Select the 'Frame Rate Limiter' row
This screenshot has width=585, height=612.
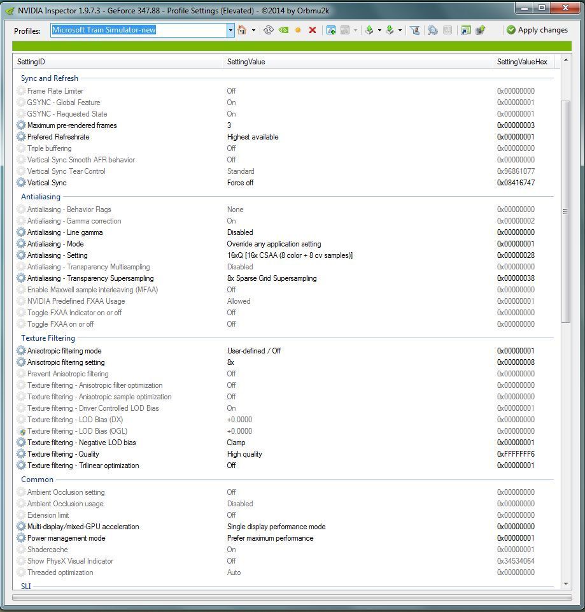tap(284, 91)
